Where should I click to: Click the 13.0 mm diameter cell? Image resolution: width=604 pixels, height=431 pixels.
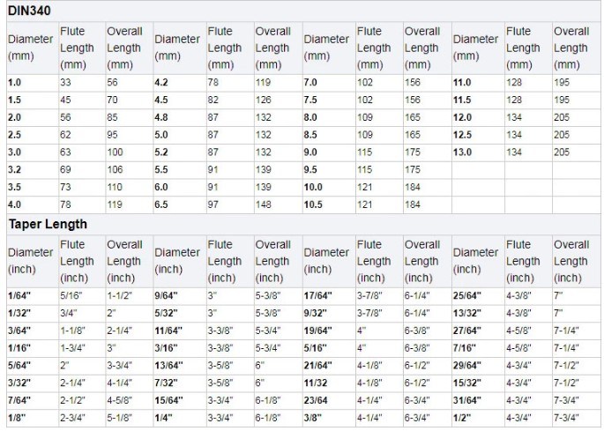[x=462, y=152]
